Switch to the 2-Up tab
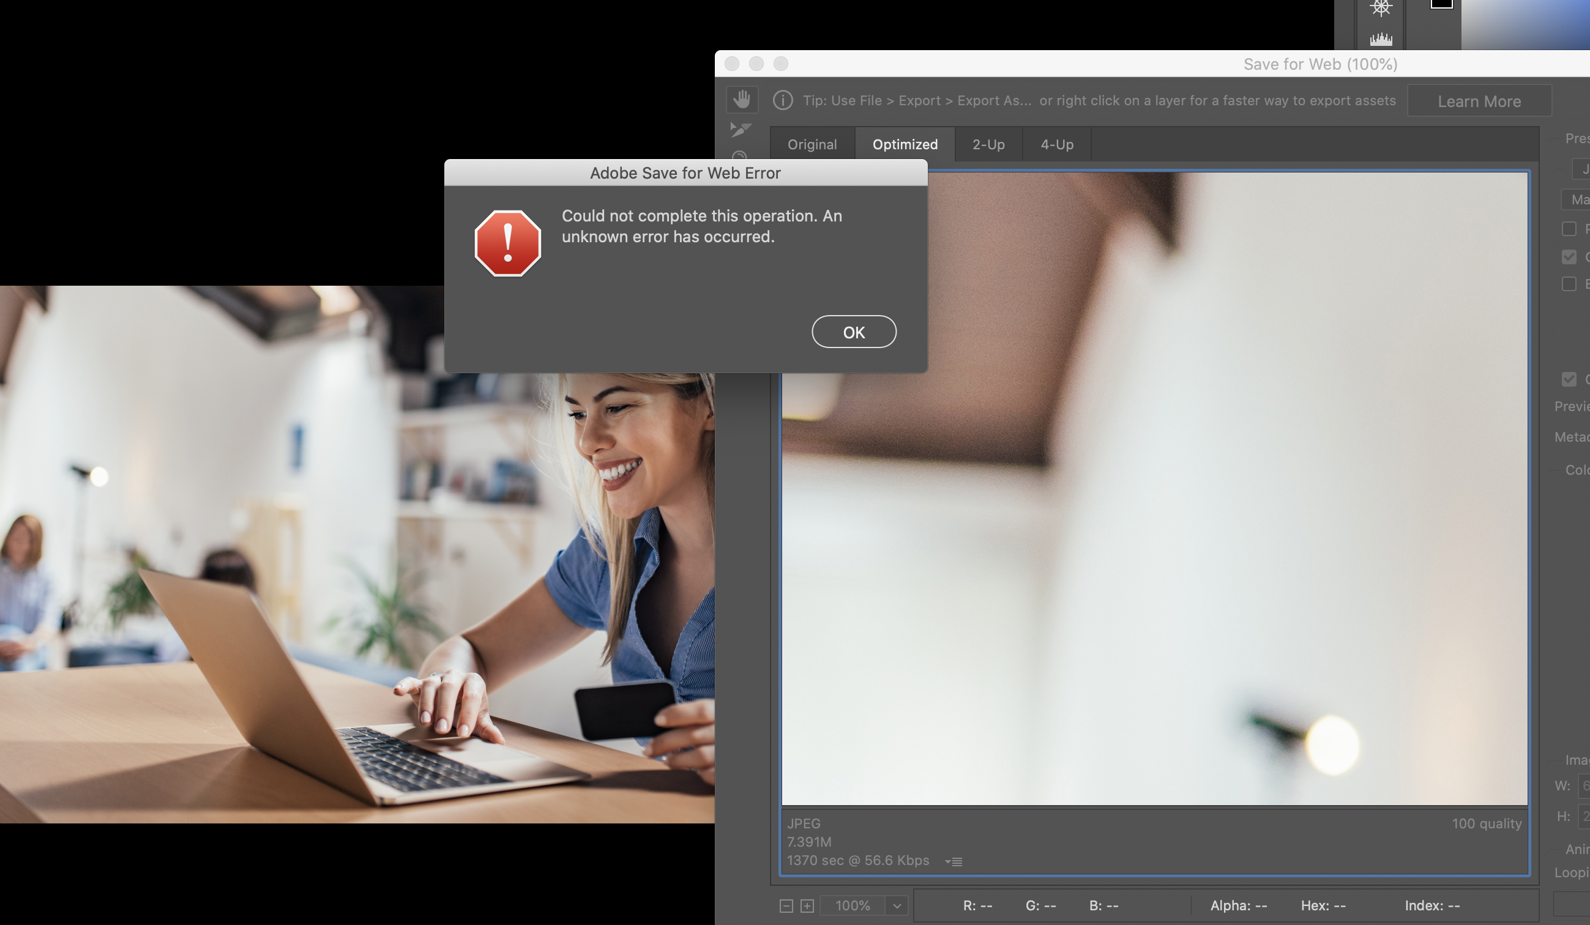 [987, 144]
